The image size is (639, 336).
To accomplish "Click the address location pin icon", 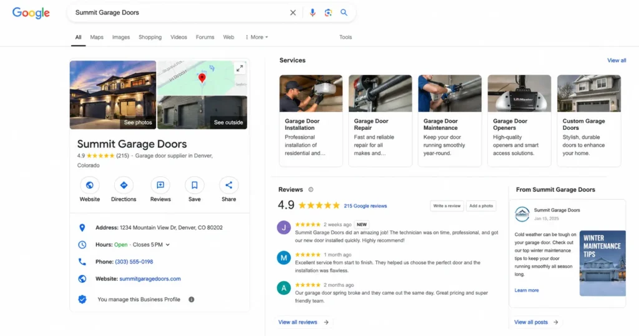I will 82,227.
